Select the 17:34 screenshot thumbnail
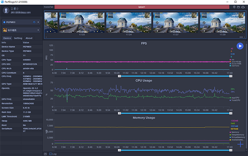Image resolution: width=248 pixels, height=156 pixels. click(x=129, y=24)
